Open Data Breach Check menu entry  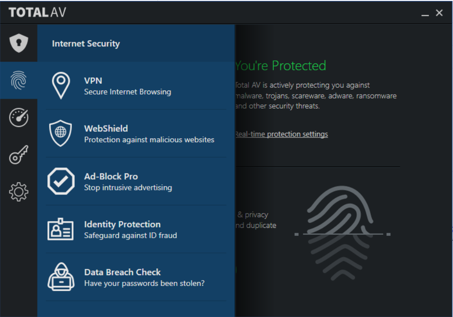click(136, 277)
